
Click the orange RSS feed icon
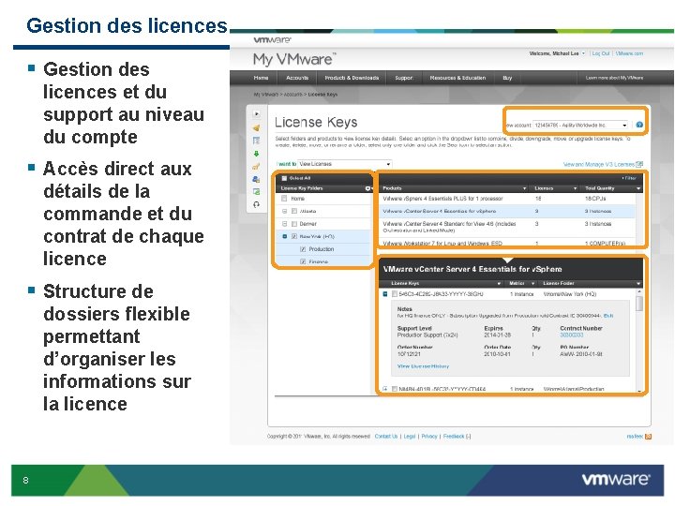[x=649, y=437]
